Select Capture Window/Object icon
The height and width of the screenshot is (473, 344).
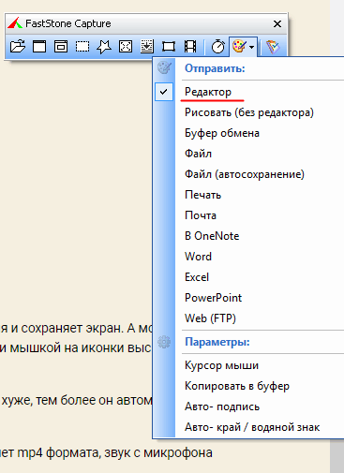[x=61, y=47]
